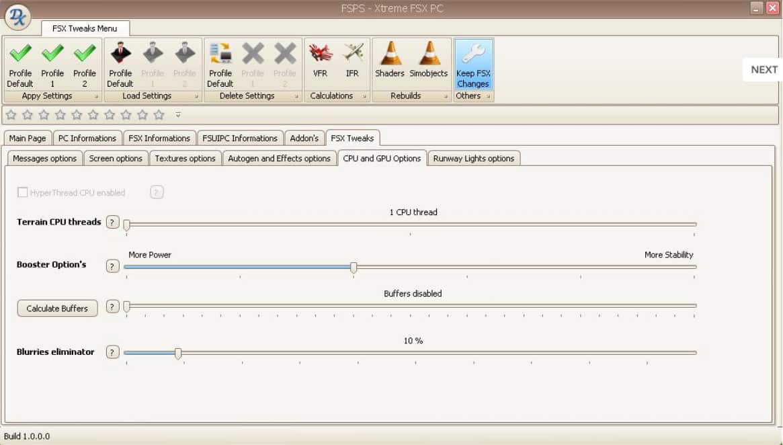
Task: Delete the Profile Default settings
Action: point(220,64)
